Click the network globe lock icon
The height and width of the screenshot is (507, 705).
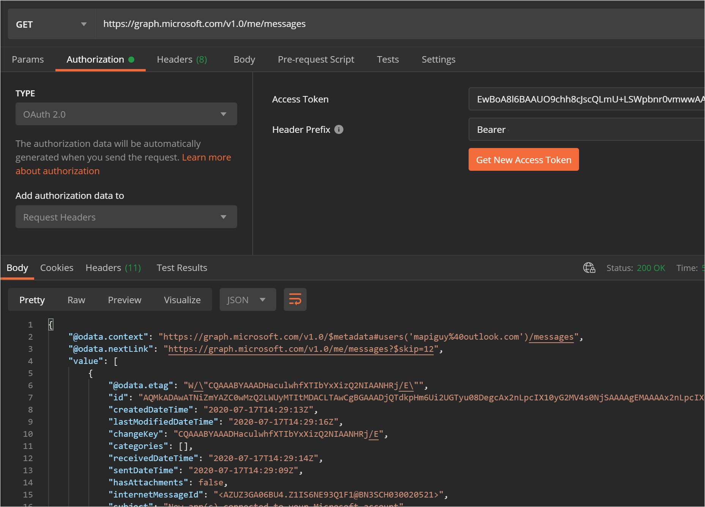coord(589,268)
